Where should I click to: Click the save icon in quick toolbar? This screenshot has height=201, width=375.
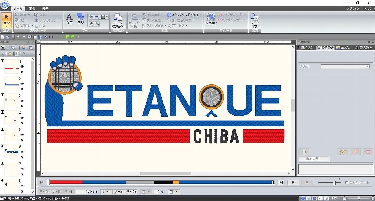(x=13, y=37)
